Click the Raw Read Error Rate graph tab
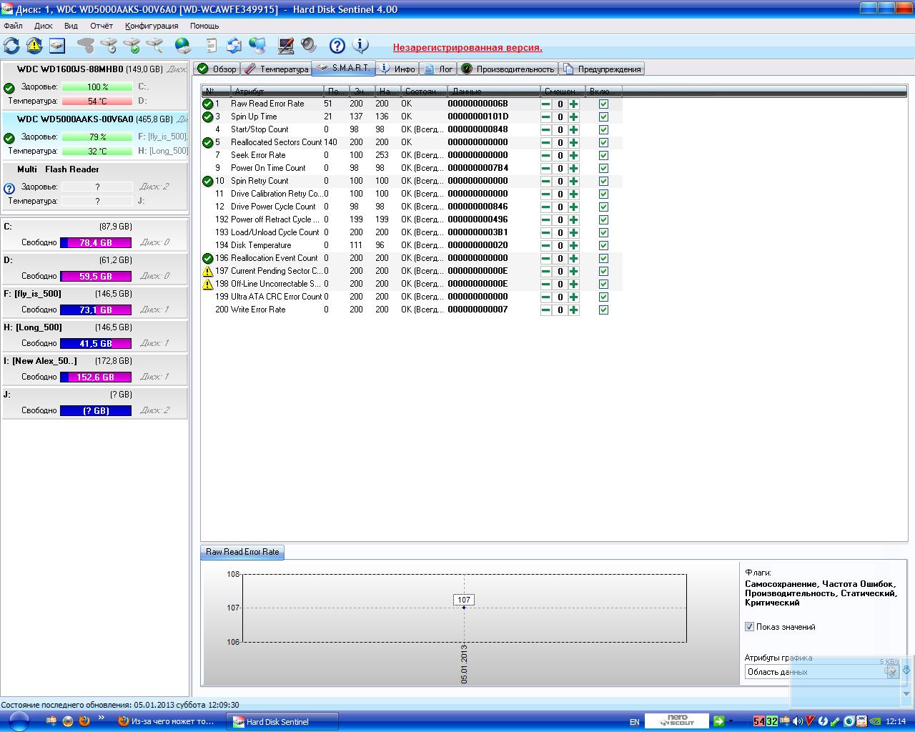Viewport: 915px width, 732px height. click(x=242, y=552)
